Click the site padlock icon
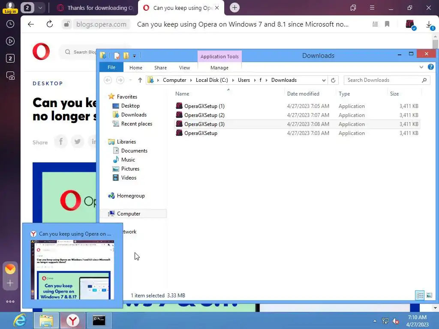439x329 pixels. click(x=66, y=24)
